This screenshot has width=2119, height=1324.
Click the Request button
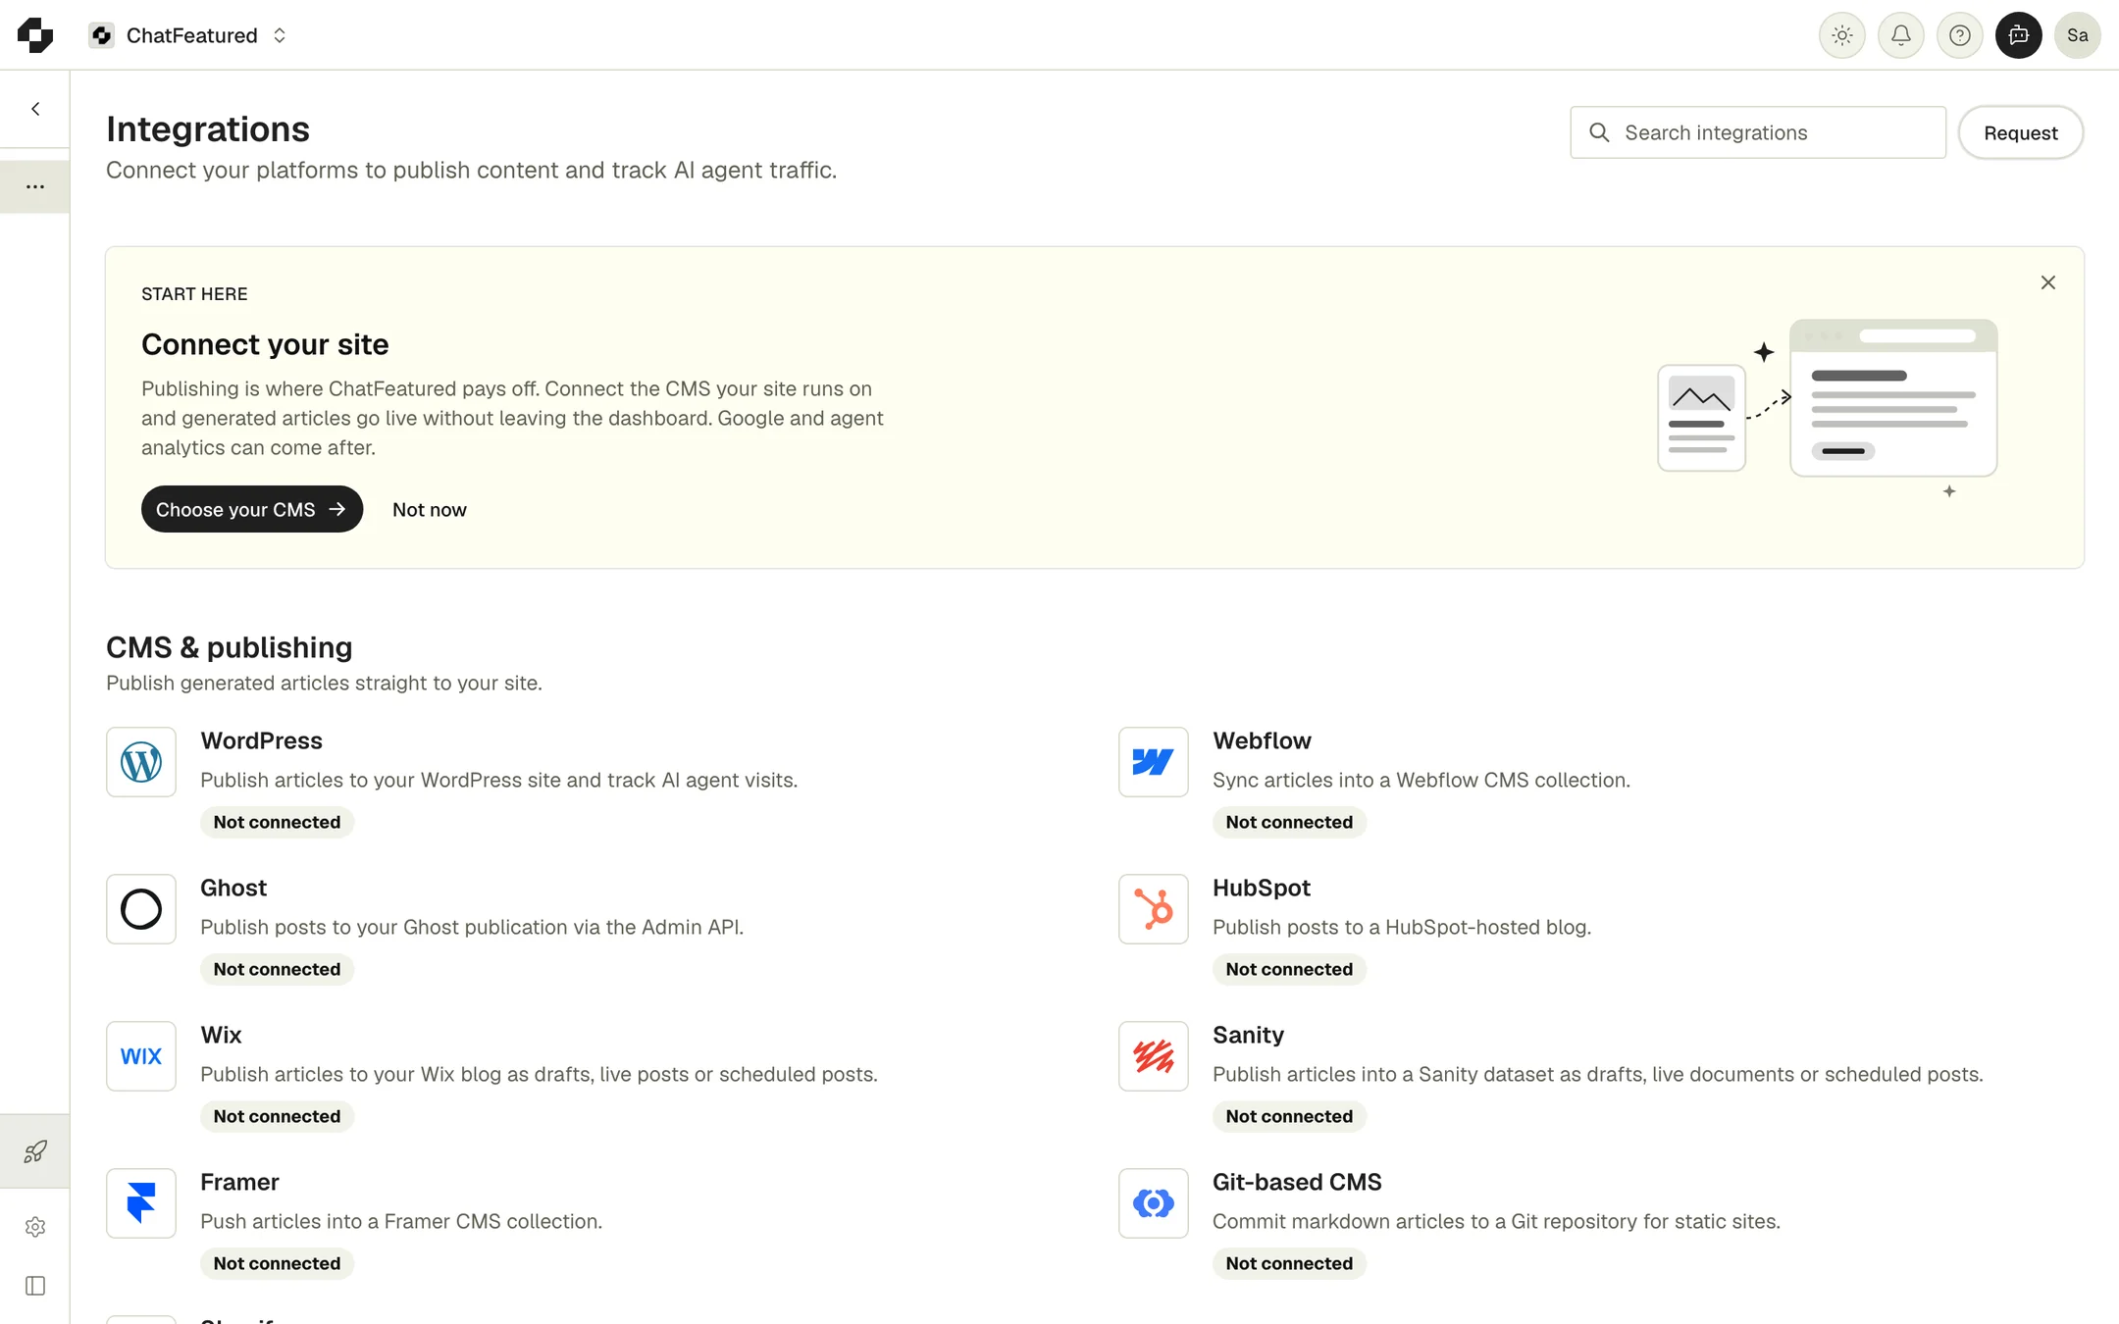point(2020,132)
